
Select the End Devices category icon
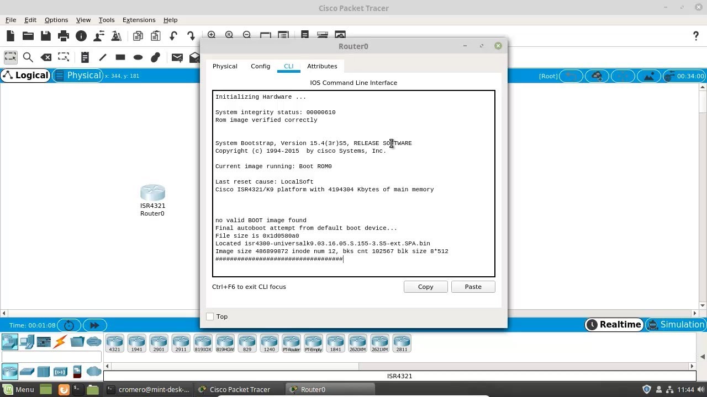[x=27, y=342]
